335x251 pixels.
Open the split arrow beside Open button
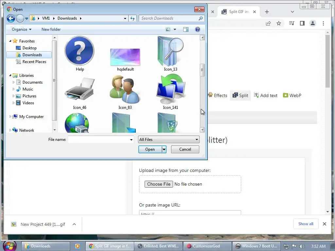point(164,149)
